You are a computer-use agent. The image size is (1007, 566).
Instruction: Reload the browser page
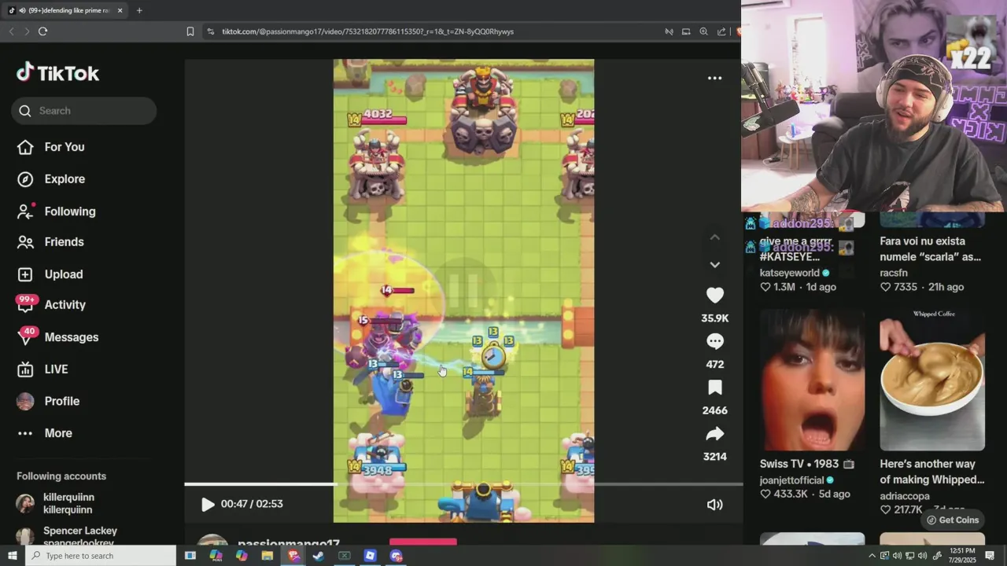tap(42, 31)
